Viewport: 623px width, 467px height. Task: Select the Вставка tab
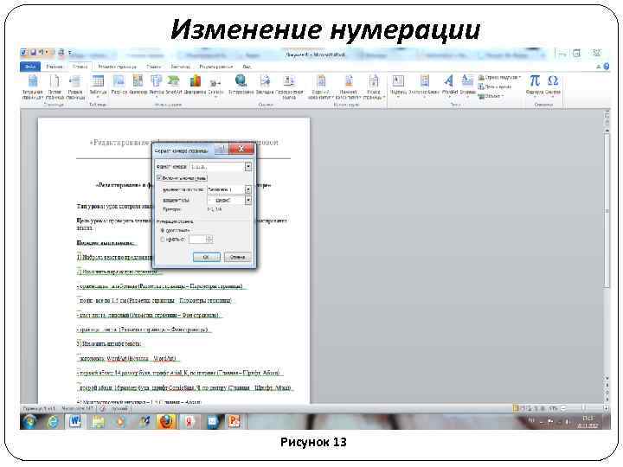click(x=80, y=67)
